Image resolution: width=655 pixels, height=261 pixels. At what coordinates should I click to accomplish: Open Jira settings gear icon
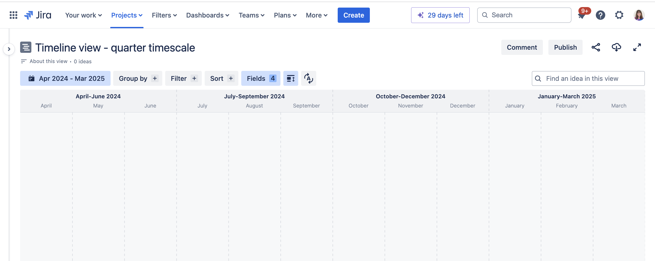point(619,15)
